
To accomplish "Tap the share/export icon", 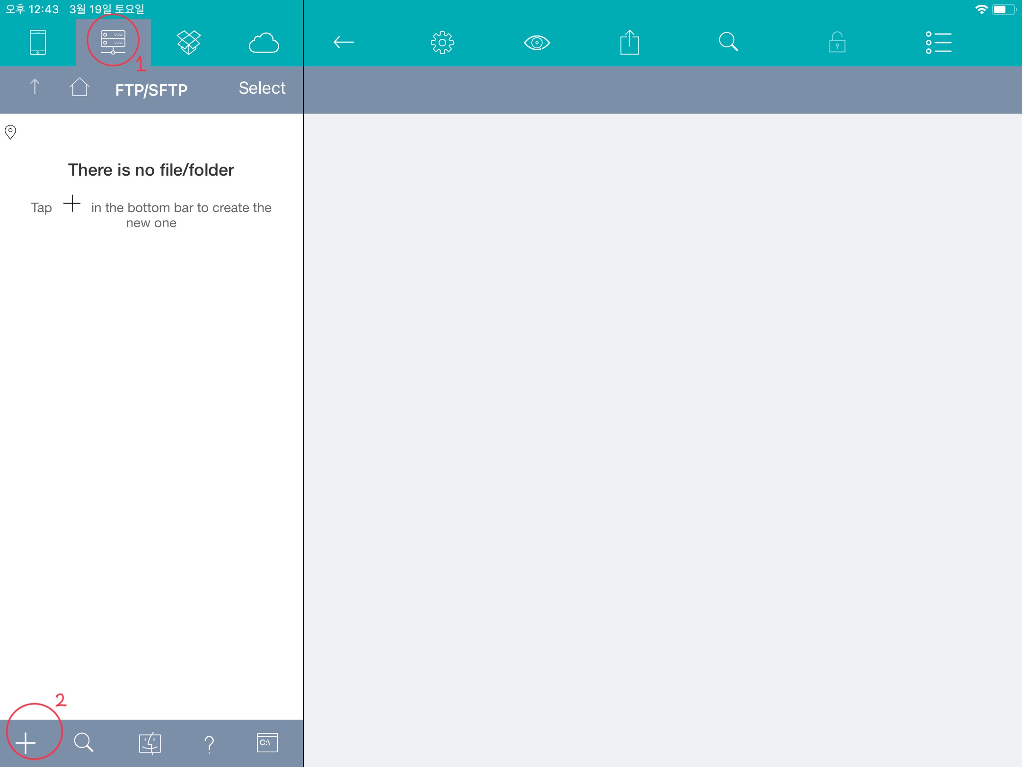I will (x=630, y=43).
